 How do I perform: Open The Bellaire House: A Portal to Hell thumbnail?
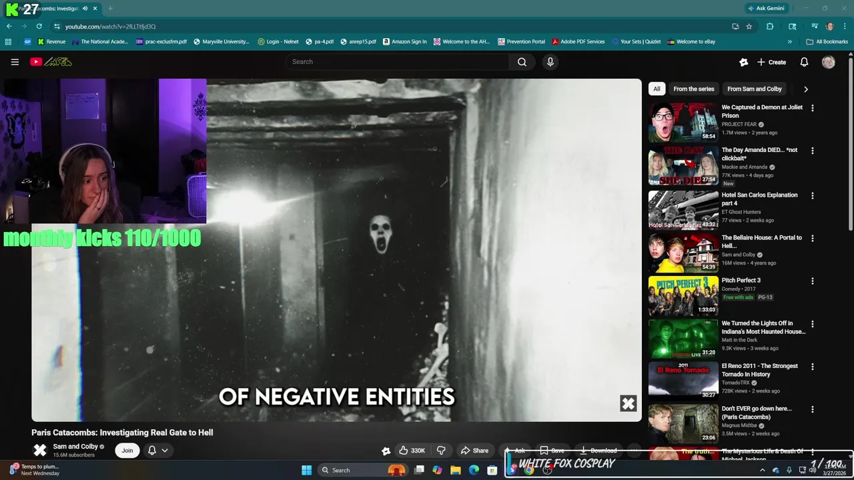(683, 253)
